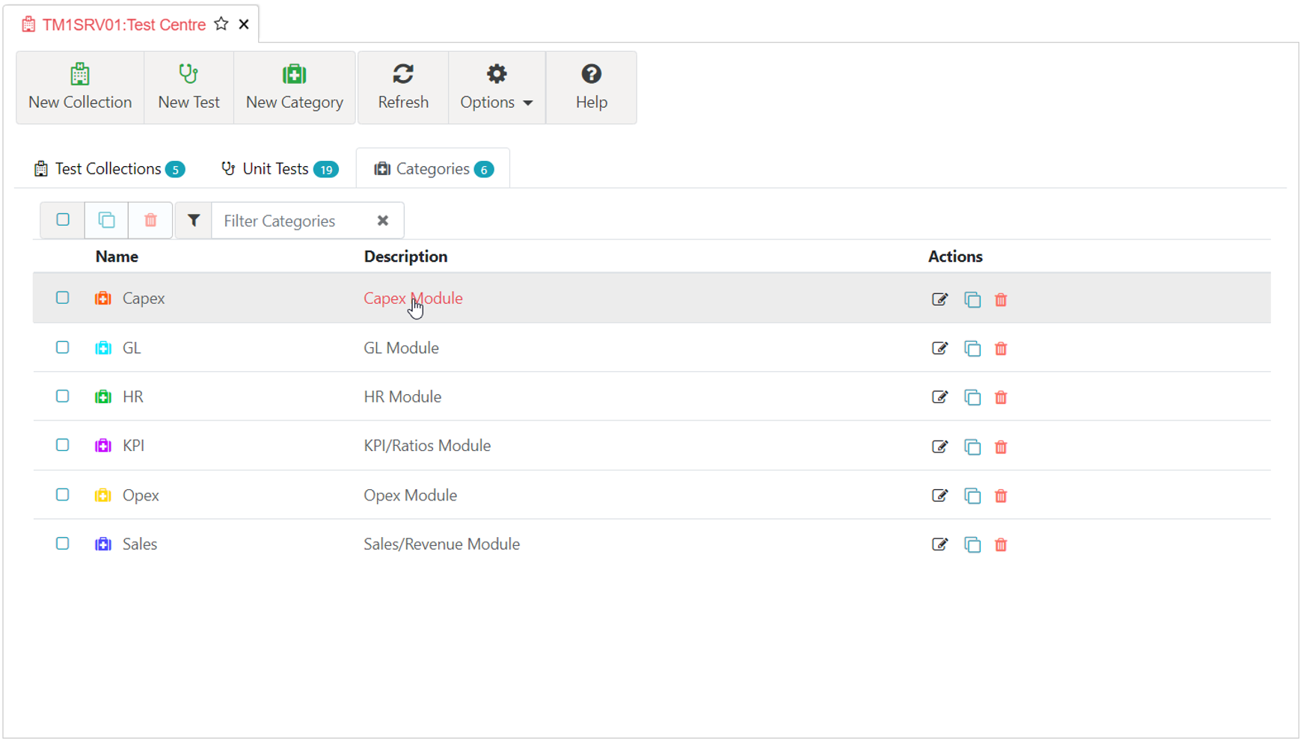Open the Help page

(591, 88)
